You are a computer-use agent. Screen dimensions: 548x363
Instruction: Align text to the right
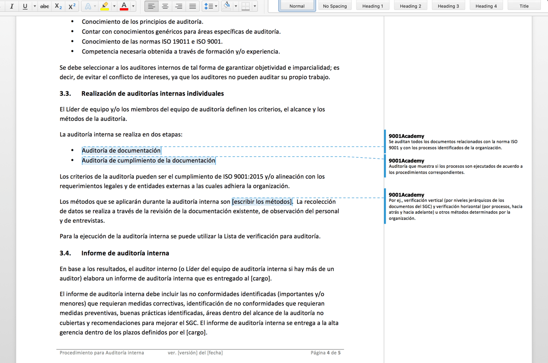coord(178,6)
